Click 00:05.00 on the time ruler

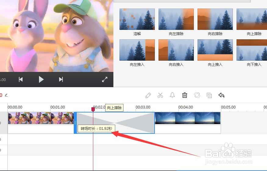point(228,107)
